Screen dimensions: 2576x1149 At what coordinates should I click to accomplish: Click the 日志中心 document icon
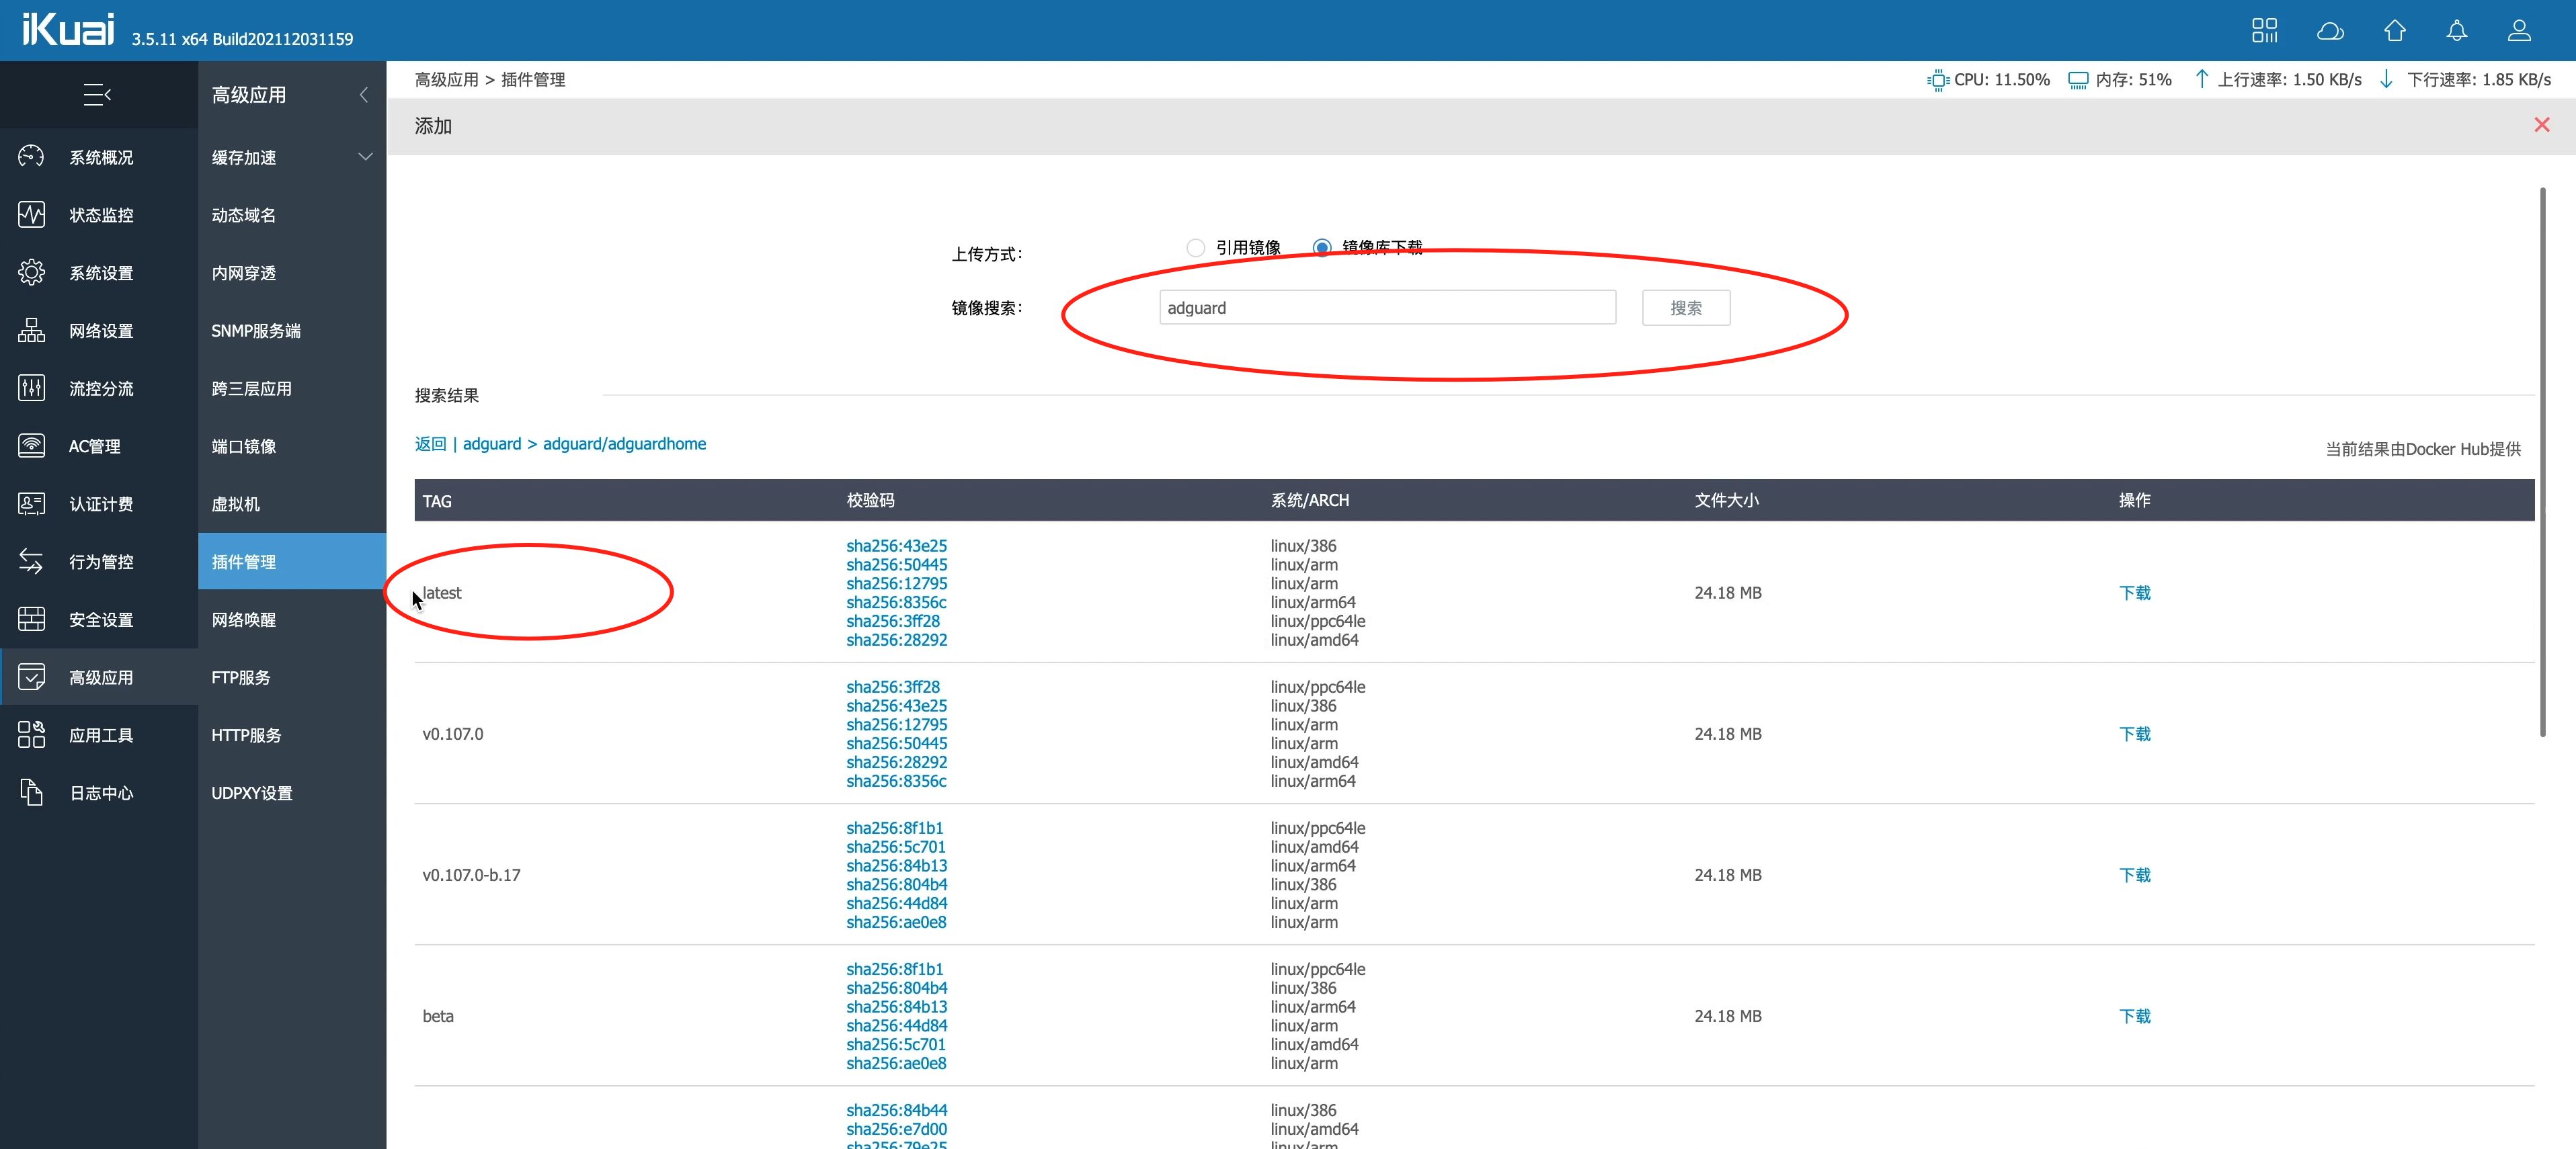[31, 792]
